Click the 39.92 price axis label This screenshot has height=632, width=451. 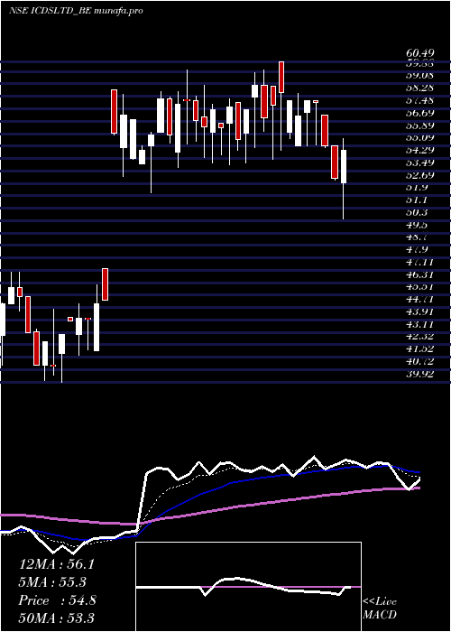(419, 375)
